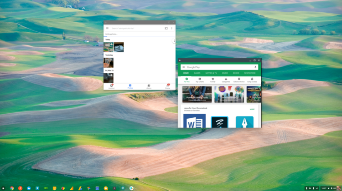
Task: Launch Chrome from the shelf
Action: tap(12, 188)
